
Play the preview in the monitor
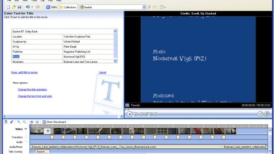[x=129, y=114]
